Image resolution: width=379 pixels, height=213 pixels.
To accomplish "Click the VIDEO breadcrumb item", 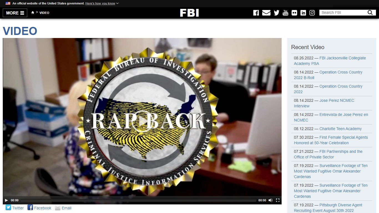I will [x=44, y=13].
